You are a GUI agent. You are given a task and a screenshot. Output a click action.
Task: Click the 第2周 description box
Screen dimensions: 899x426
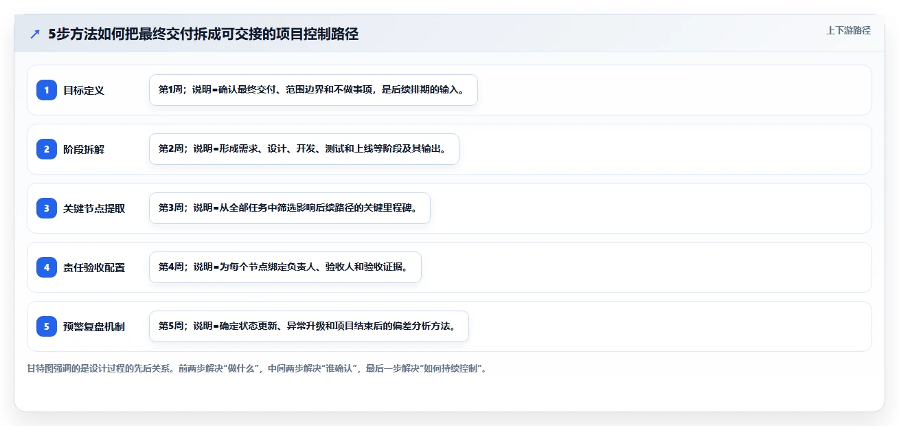click(x=304, y=149)
